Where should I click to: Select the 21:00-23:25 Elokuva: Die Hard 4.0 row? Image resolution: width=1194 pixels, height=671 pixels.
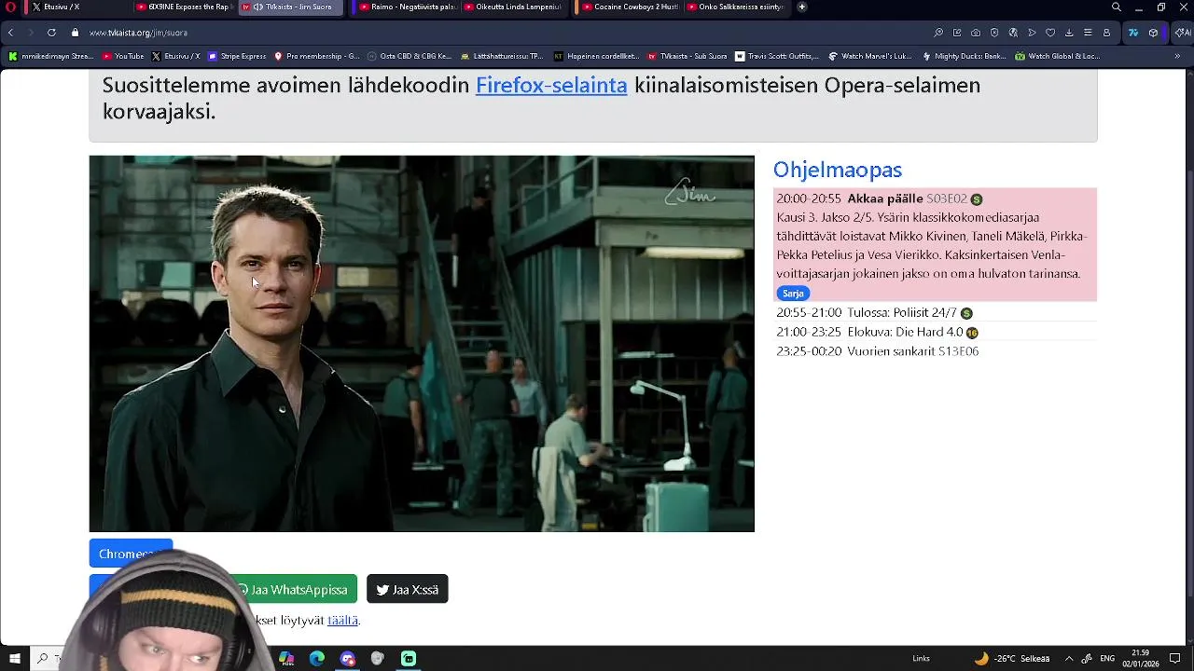pos(935,332)
